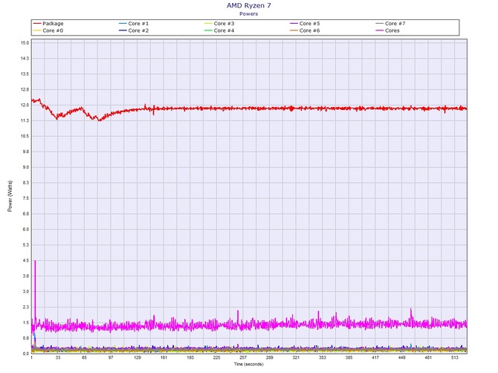
Task: Click the Time (seconds) axis label
Action: click(249, 364)
